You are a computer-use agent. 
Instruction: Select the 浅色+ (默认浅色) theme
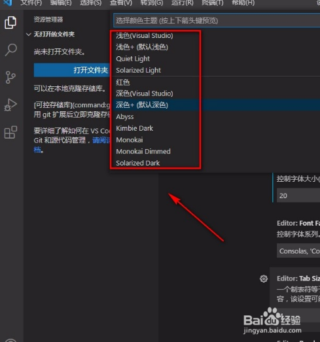[x=142, y=47]
